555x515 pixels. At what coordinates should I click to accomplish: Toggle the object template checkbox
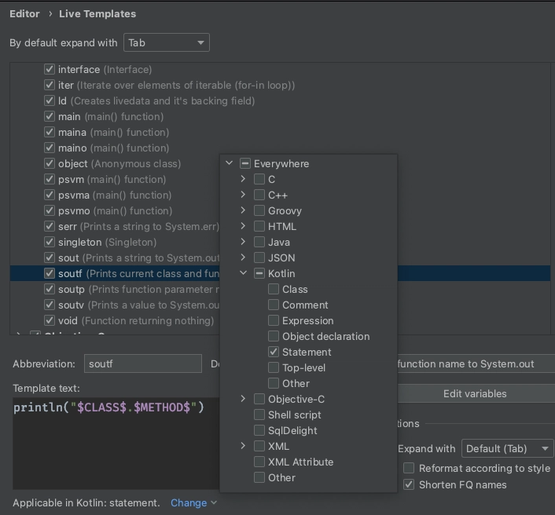click(x=50, y=163)
